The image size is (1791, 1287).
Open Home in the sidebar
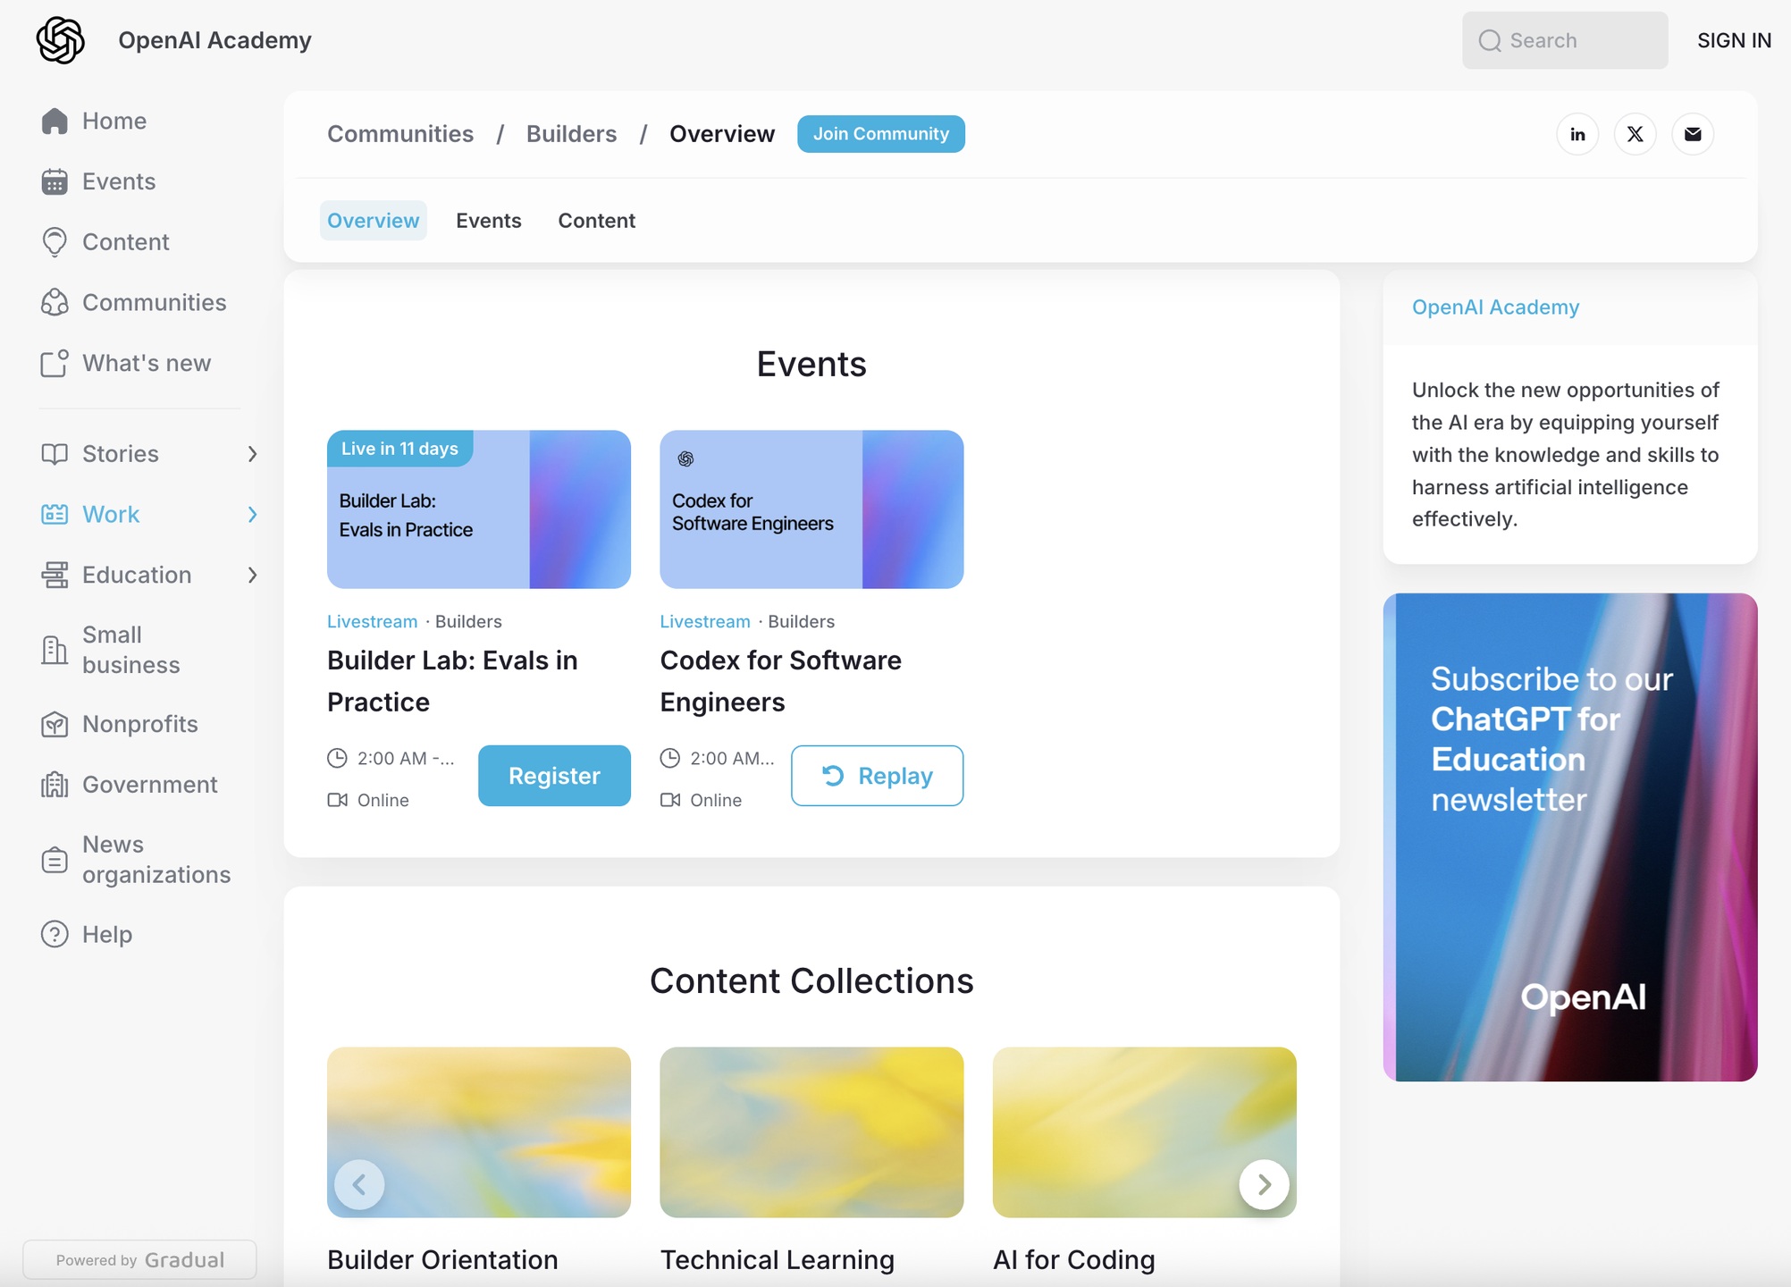click(114, 121)
